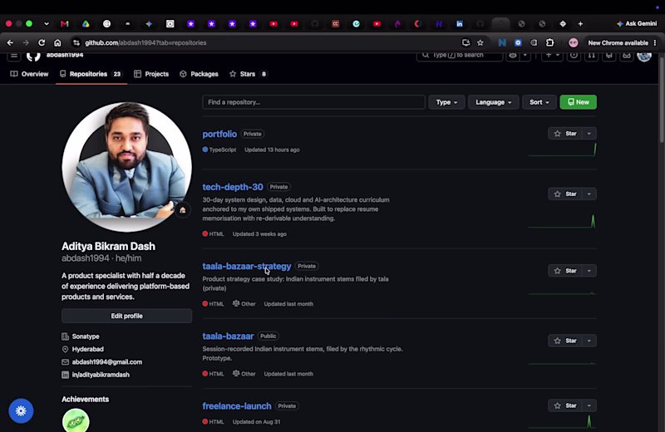Open the portfolio repository link
Screen dimensions: 665x432
pyautogui.click(x=219, y=134)
